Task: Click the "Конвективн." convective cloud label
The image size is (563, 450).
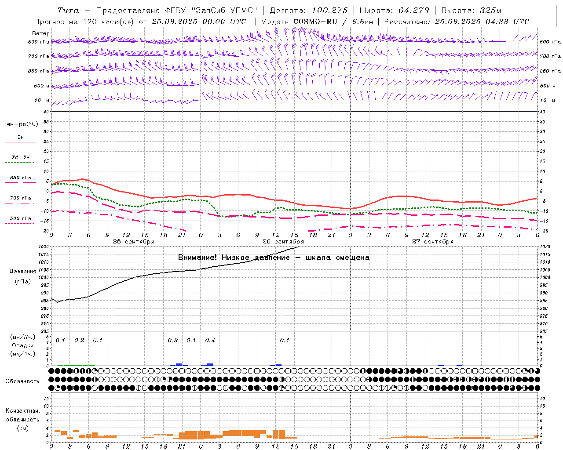Action: click(22, 411)
